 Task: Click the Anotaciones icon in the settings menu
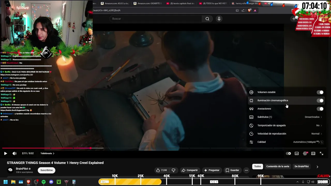pyautogui.click(x=251, y=109)
